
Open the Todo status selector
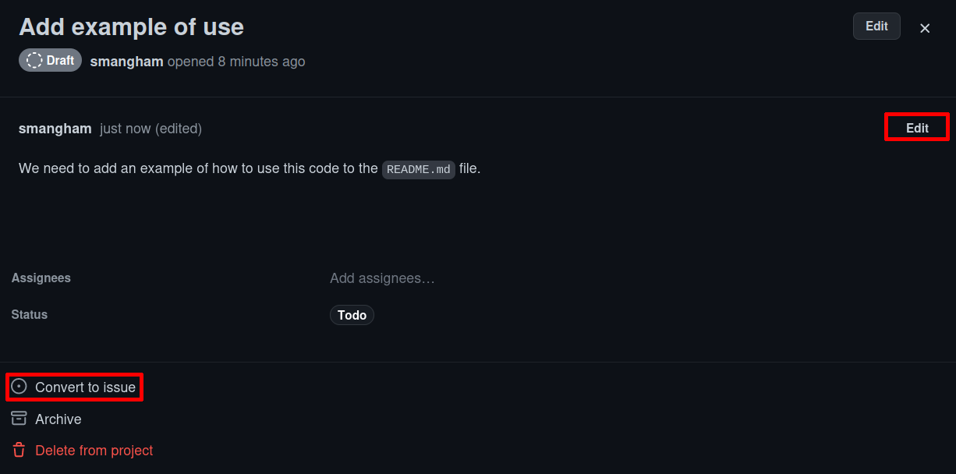(352, 315)
